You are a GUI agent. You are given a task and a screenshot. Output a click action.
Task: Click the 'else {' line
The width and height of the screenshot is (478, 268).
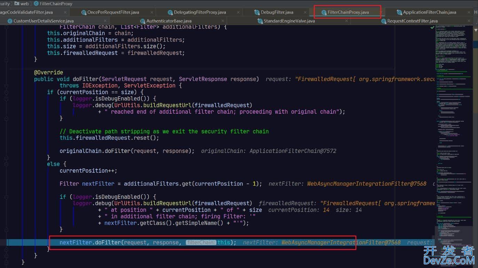(x=56, y=164)
